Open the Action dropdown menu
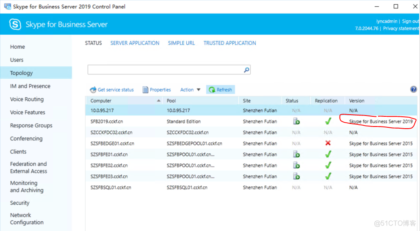This screenshot has height=231, width=420. [190, 90]
